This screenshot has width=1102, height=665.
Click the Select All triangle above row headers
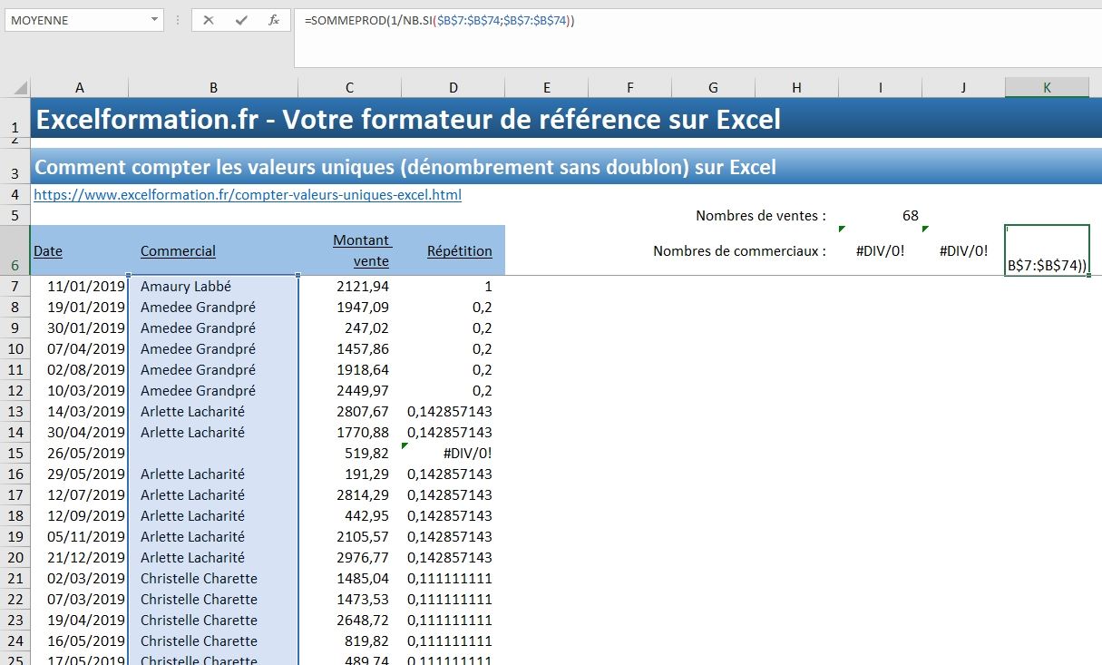click(15, 87)
